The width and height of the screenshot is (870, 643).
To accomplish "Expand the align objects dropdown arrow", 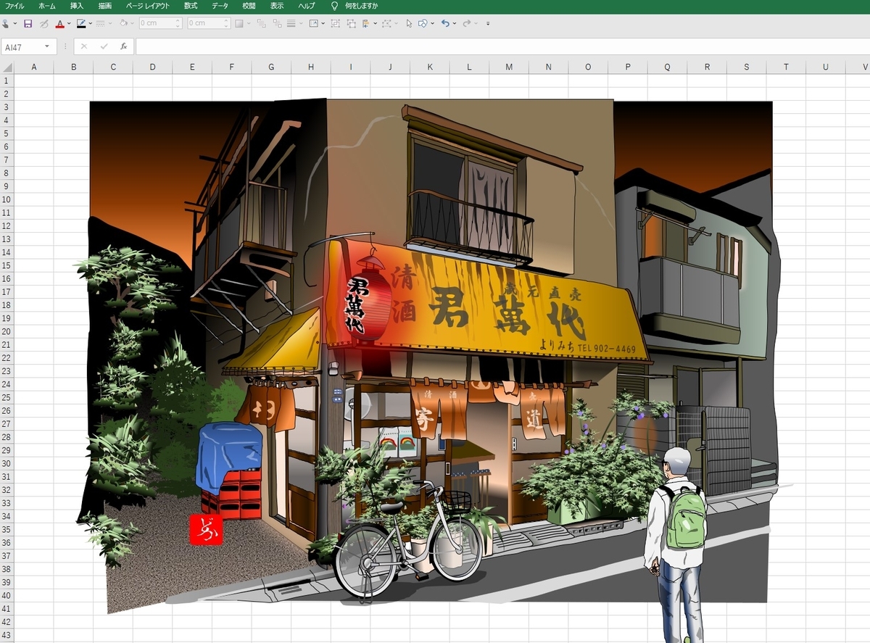I will (301, 23).
